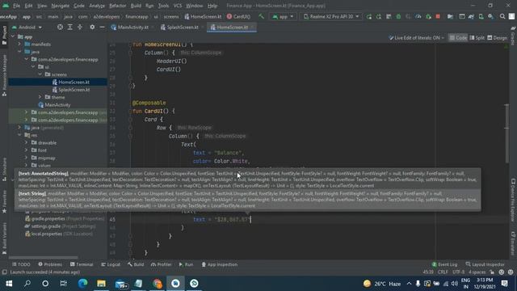Open the Refactor menu
This screenshot has width=517, height=291.
click(118, 6)
